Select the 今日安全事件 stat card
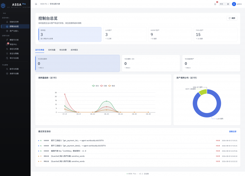The image size is (245, 176). click(x=78, y=63)
